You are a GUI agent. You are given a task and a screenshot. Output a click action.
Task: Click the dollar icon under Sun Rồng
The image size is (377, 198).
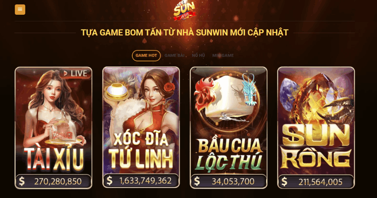284,182
